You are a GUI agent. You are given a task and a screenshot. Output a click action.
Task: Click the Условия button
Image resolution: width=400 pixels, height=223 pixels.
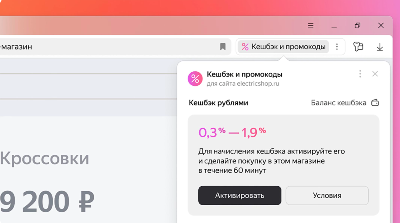(327, 195)
